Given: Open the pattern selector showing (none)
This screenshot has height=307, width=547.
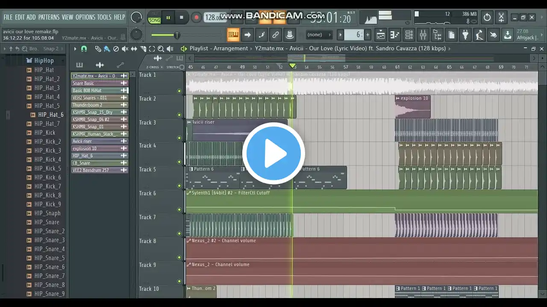Looking at the screenshot, I should (318, 35).
